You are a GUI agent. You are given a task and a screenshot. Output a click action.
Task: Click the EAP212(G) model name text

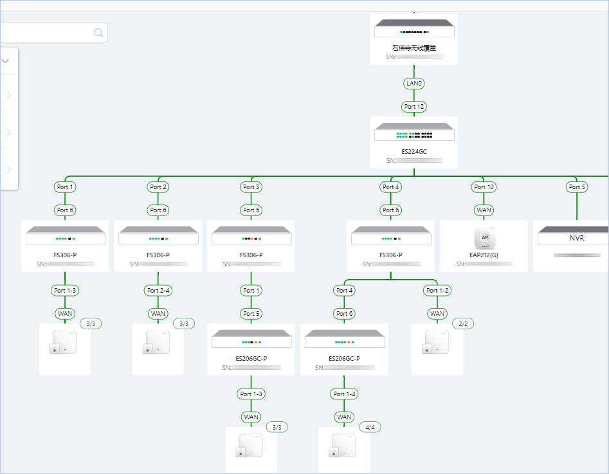484,255
